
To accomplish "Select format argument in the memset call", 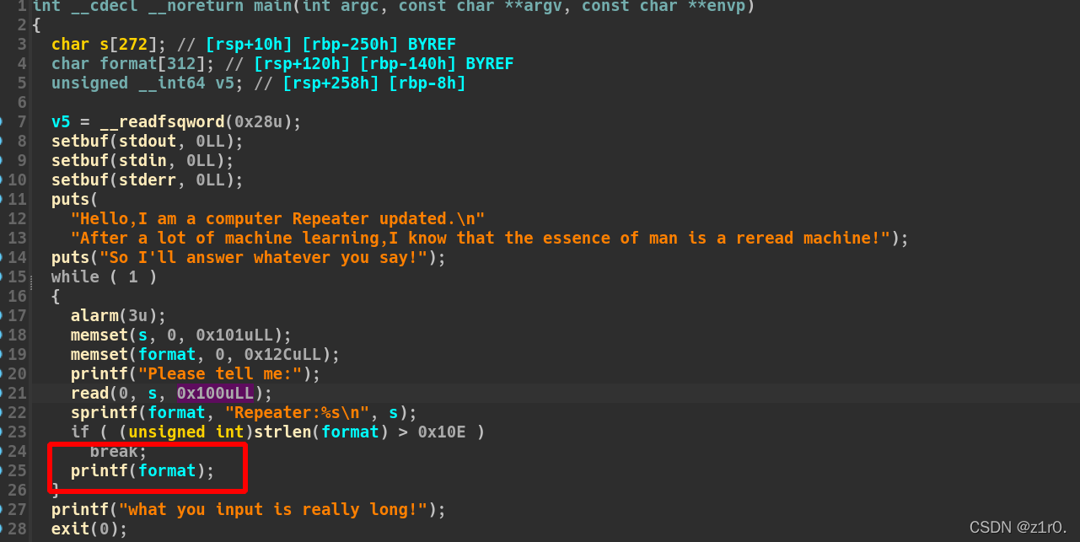I will tap(167, 354).
